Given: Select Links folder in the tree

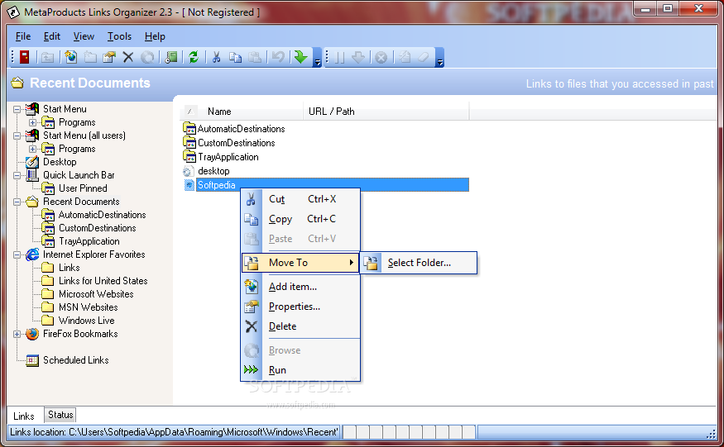Looking at the screenshot, I should point(70,268).
